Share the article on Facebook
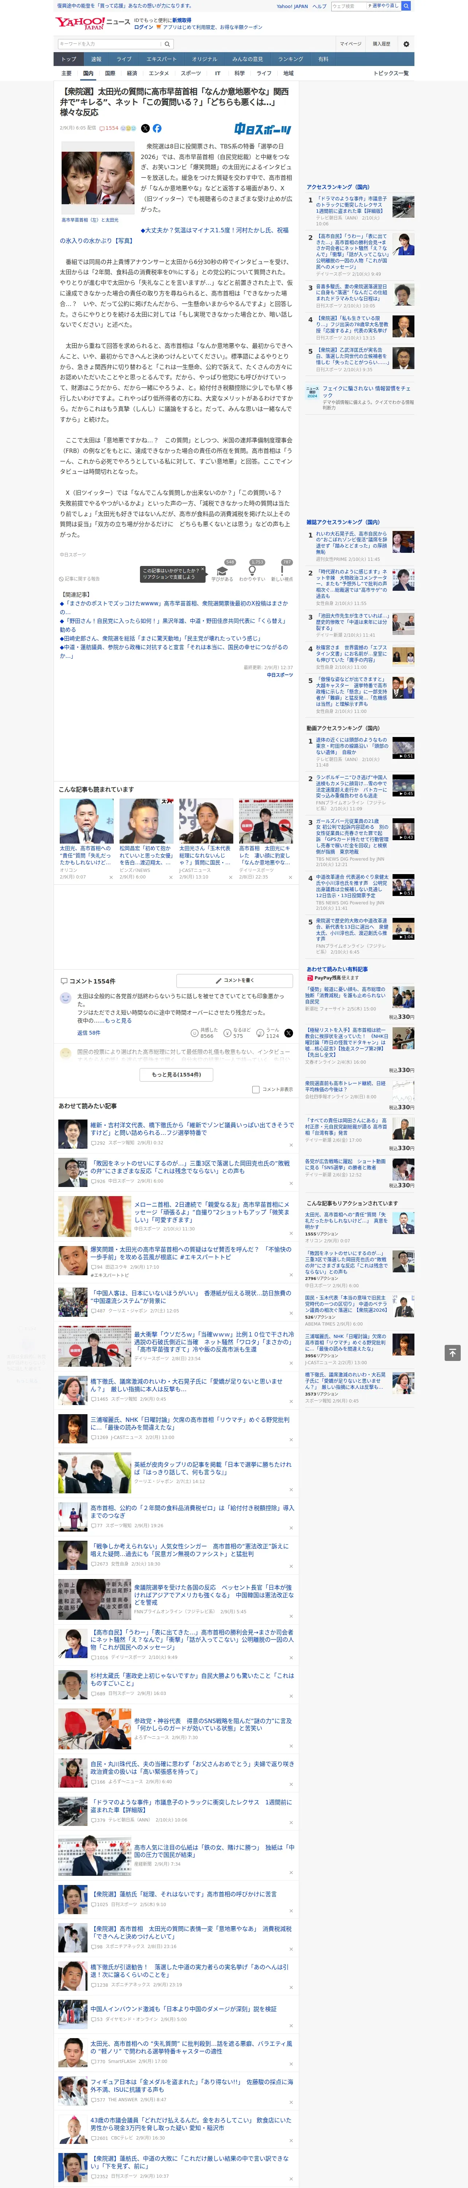Viewport: 468px width, 2188px height. [157, 128]
